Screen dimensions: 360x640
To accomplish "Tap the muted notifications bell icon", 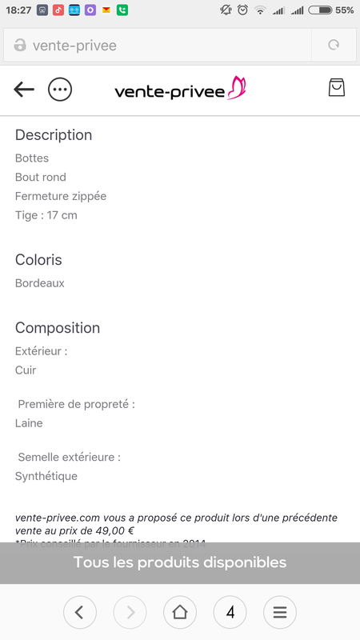I will coord(226,10).
